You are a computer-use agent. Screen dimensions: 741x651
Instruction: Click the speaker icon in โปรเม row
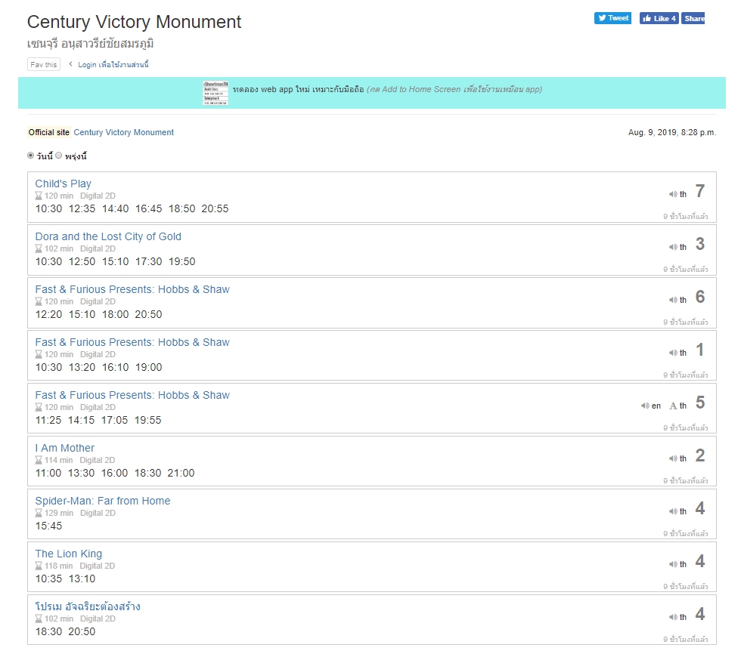pos(673,617)
